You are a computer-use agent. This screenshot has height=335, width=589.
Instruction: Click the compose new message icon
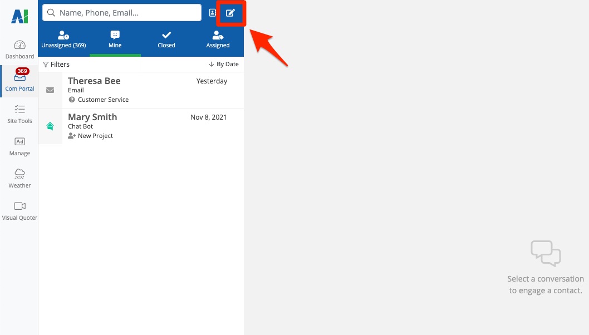click(230, 13)
